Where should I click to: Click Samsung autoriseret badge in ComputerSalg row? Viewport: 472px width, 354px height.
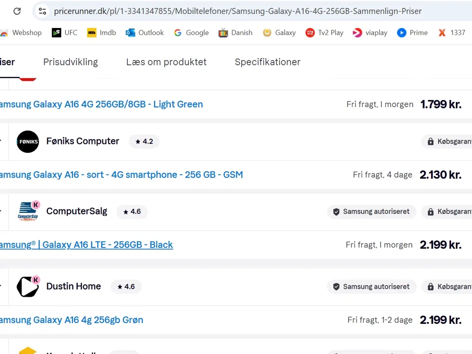coord(372,212)
